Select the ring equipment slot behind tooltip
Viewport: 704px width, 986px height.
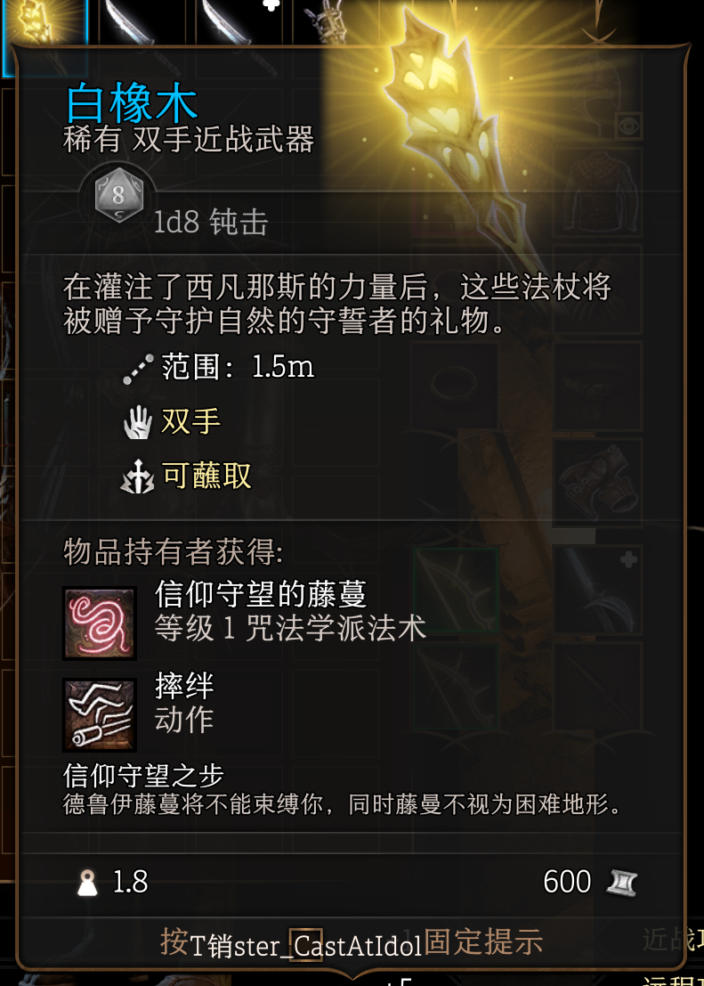pos(455,386)
